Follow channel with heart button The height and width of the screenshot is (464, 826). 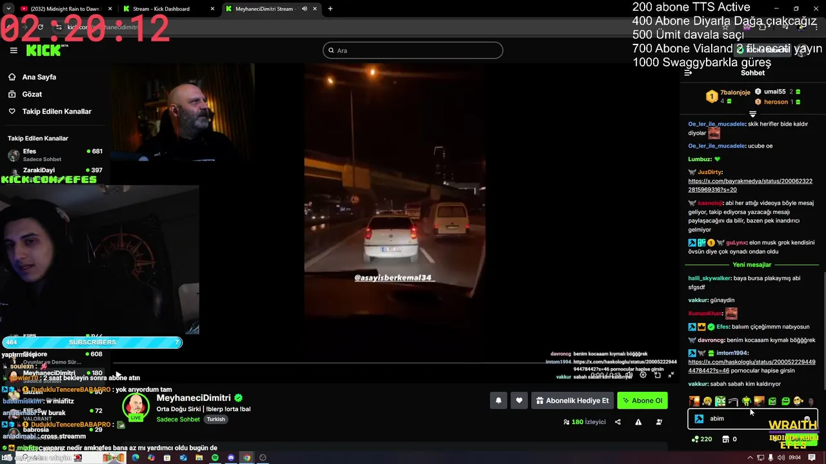pos(519,400)
